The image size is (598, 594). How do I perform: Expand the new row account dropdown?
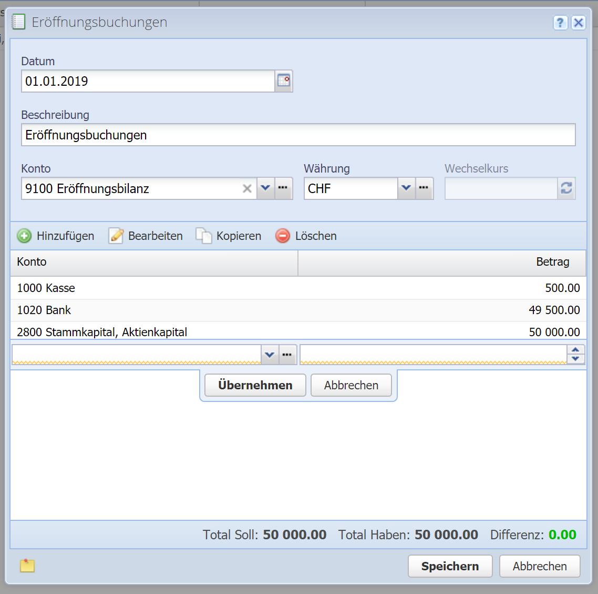pos(270,355)
